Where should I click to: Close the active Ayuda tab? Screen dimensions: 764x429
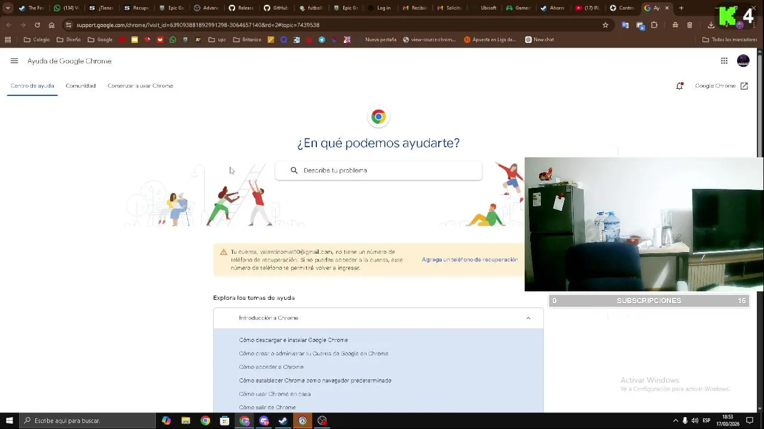(667, 8)
